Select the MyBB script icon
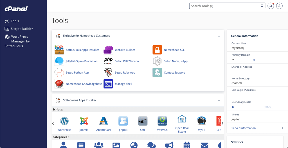This screenshot has width=288, height=148. click(201, 121)
